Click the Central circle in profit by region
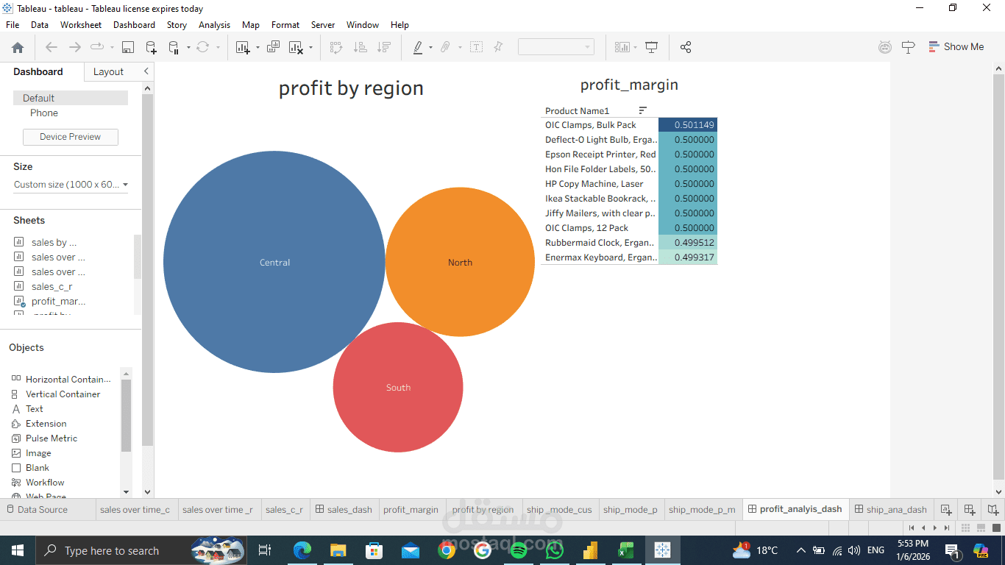Screen dimensions: 1005x565 [274, 262]
